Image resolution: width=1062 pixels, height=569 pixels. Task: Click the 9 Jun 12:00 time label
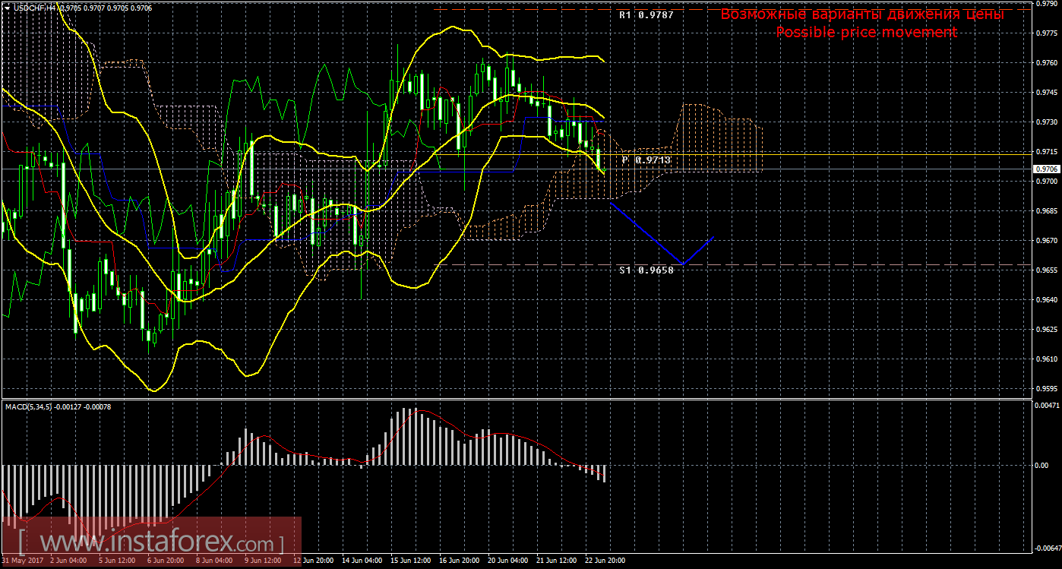click(262, 561)
